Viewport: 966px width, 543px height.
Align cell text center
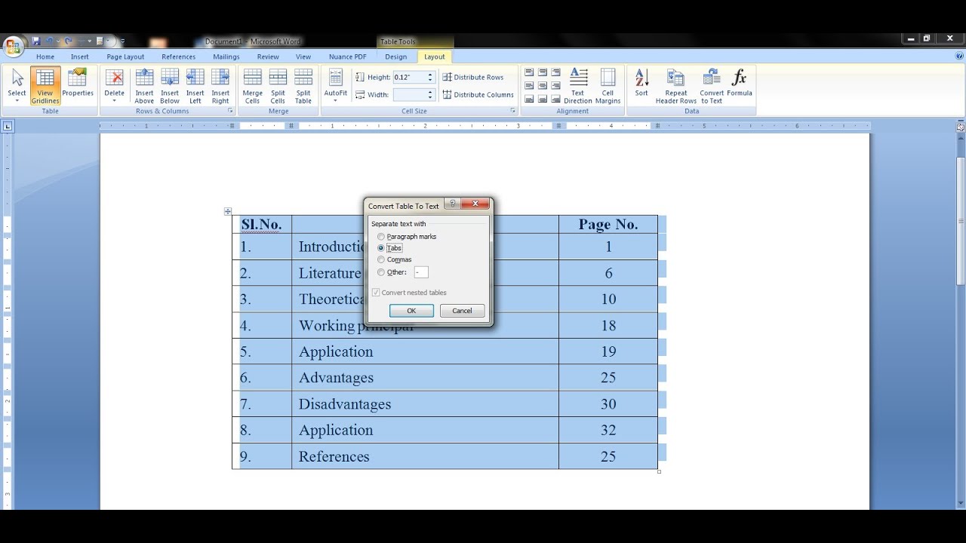[x=543, y=85]
